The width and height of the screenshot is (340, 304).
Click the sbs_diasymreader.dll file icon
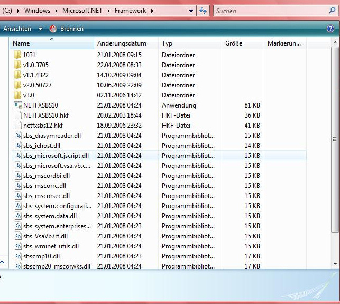pos(18,135)
